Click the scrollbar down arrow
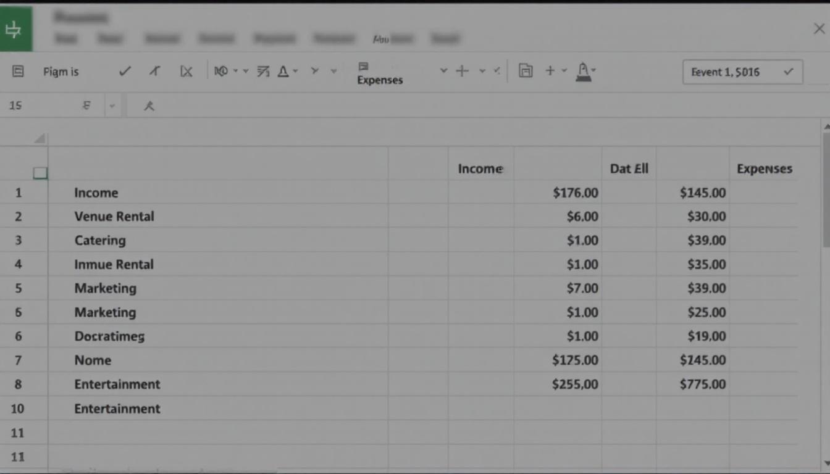830x474 pixels. pos(826,464)
